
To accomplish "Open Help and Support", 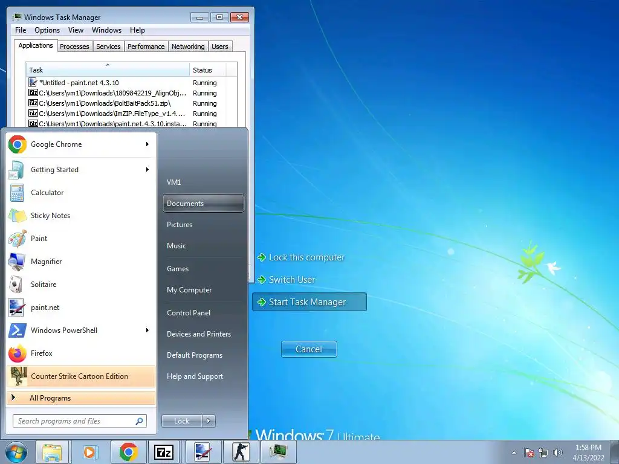I will coord(203,376).
